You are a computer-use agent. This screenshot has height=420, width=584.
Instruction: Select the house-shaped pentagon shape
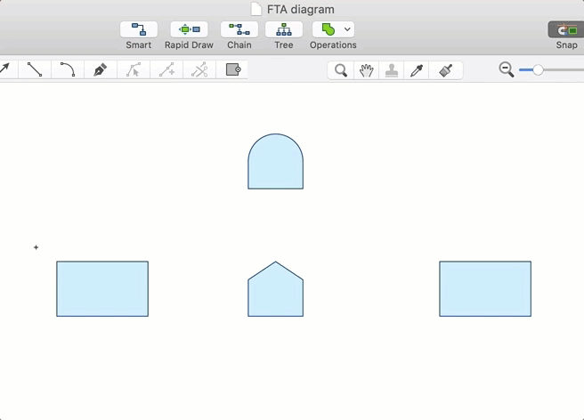tap(276, 289)
